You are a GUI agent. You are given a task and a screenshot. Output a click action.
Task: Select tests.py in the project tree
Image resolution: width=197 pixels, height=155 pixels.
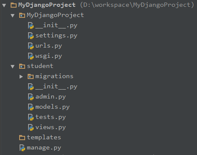[x=51, y=117]
